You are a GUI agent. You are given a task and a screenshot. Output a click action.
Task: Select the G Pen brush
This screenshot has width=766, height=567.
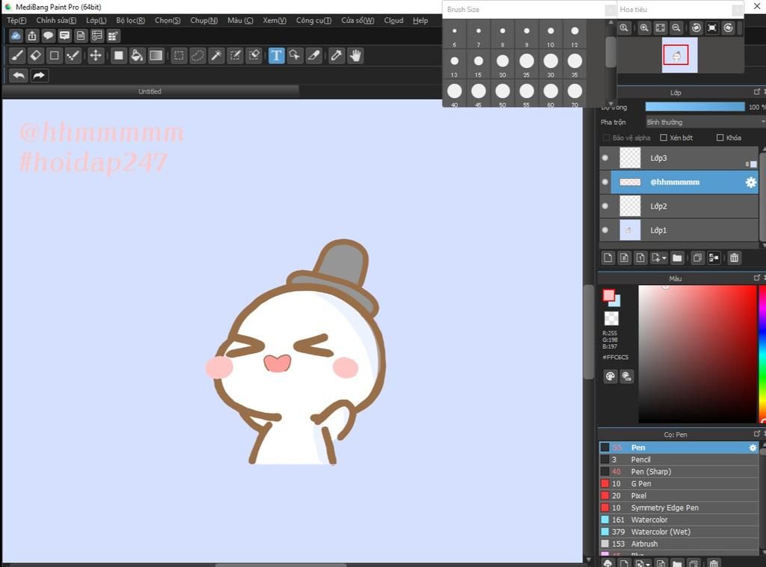point(678,483)
